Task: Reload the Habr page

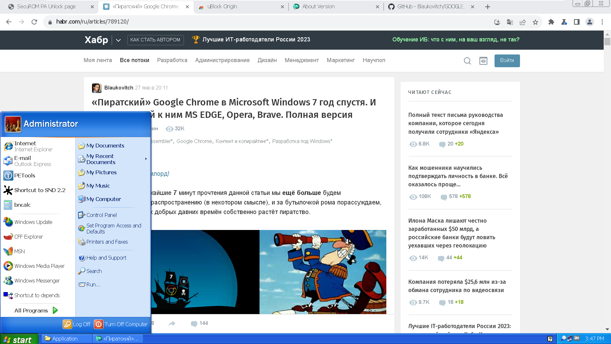Action: [x=34, y=22]
